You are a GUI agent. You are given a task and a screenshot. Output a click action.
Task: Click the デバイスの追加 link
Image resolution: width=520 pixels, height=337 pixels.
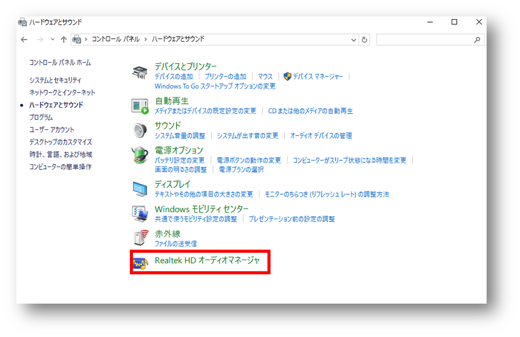174,77
